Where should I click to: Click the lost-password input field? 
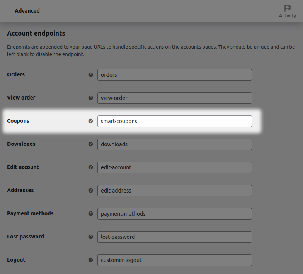pyautogui.click(x=175, y=237)
